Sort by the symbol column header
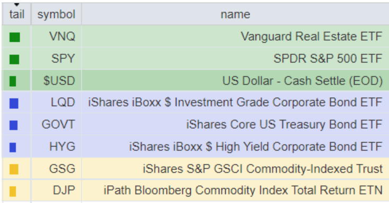This screenshot has width=389, height=203. coord(56,14)
